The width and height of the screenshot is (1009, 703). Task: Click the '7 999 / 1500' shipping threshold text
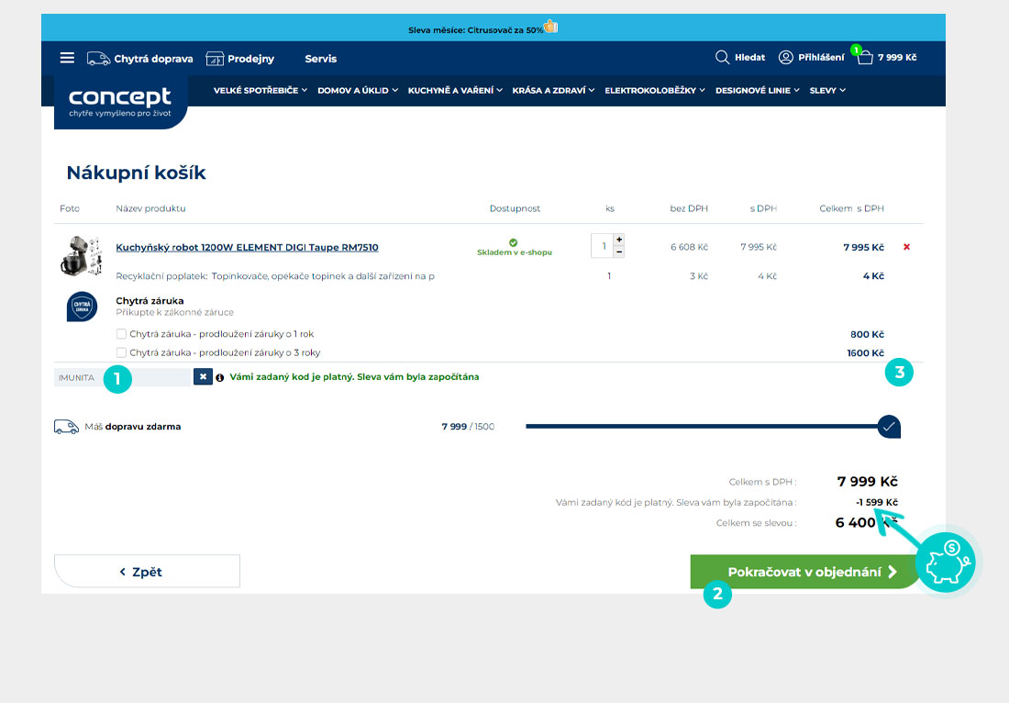(x=468, y=427)
